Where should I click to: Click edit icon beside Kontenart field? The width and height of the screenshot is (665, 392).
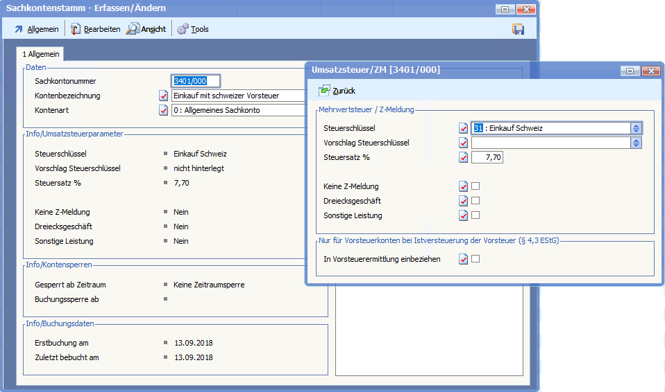[x=164, y=110]
